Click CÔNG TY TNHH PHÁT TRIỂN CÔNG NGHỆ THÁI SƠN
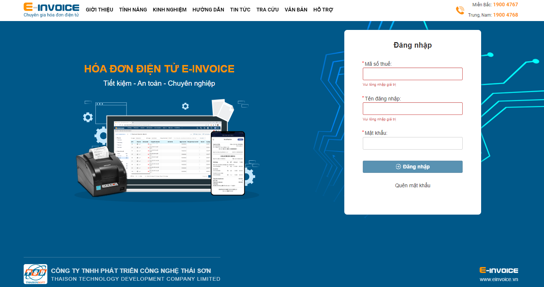The image size is (544, 287). [131, 271]
